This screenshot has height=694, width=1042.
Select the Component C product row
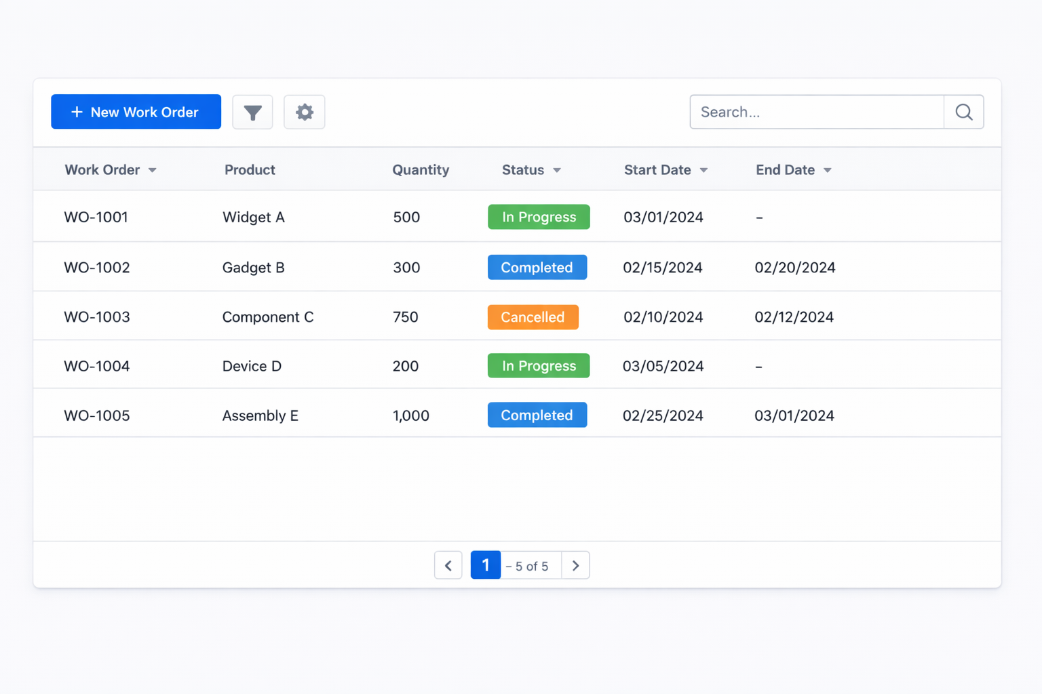pyautogui.click(x=268, y=317)
